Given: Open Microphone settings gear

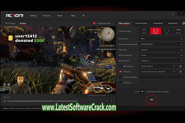Looking at the screenshot, I should [181, 66].
